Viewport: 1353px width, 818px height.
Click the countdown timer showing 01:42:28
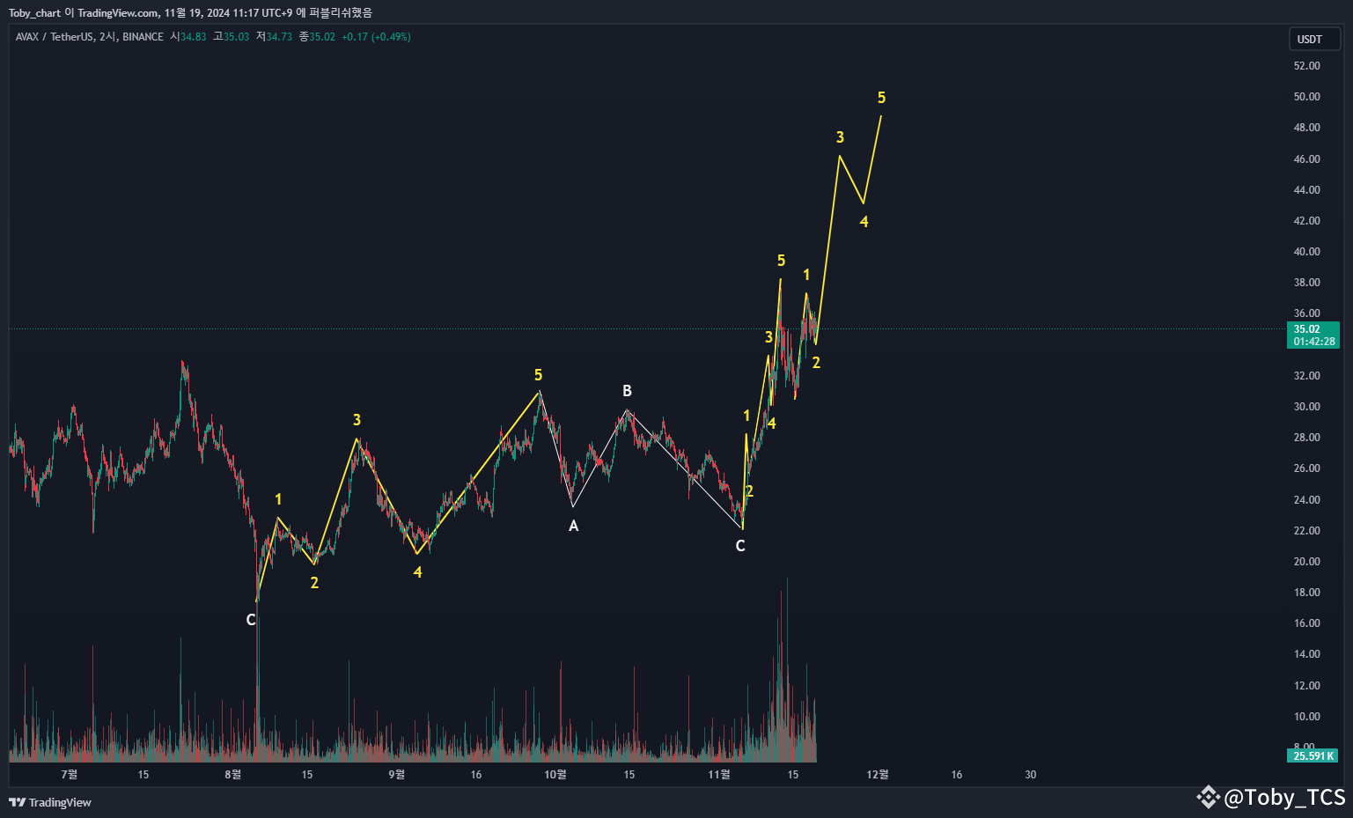pyautogui.click(x=1313, y=342)
